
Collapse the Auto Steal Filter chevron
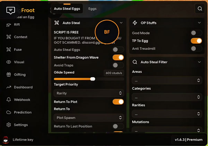(x=199, y=62)
